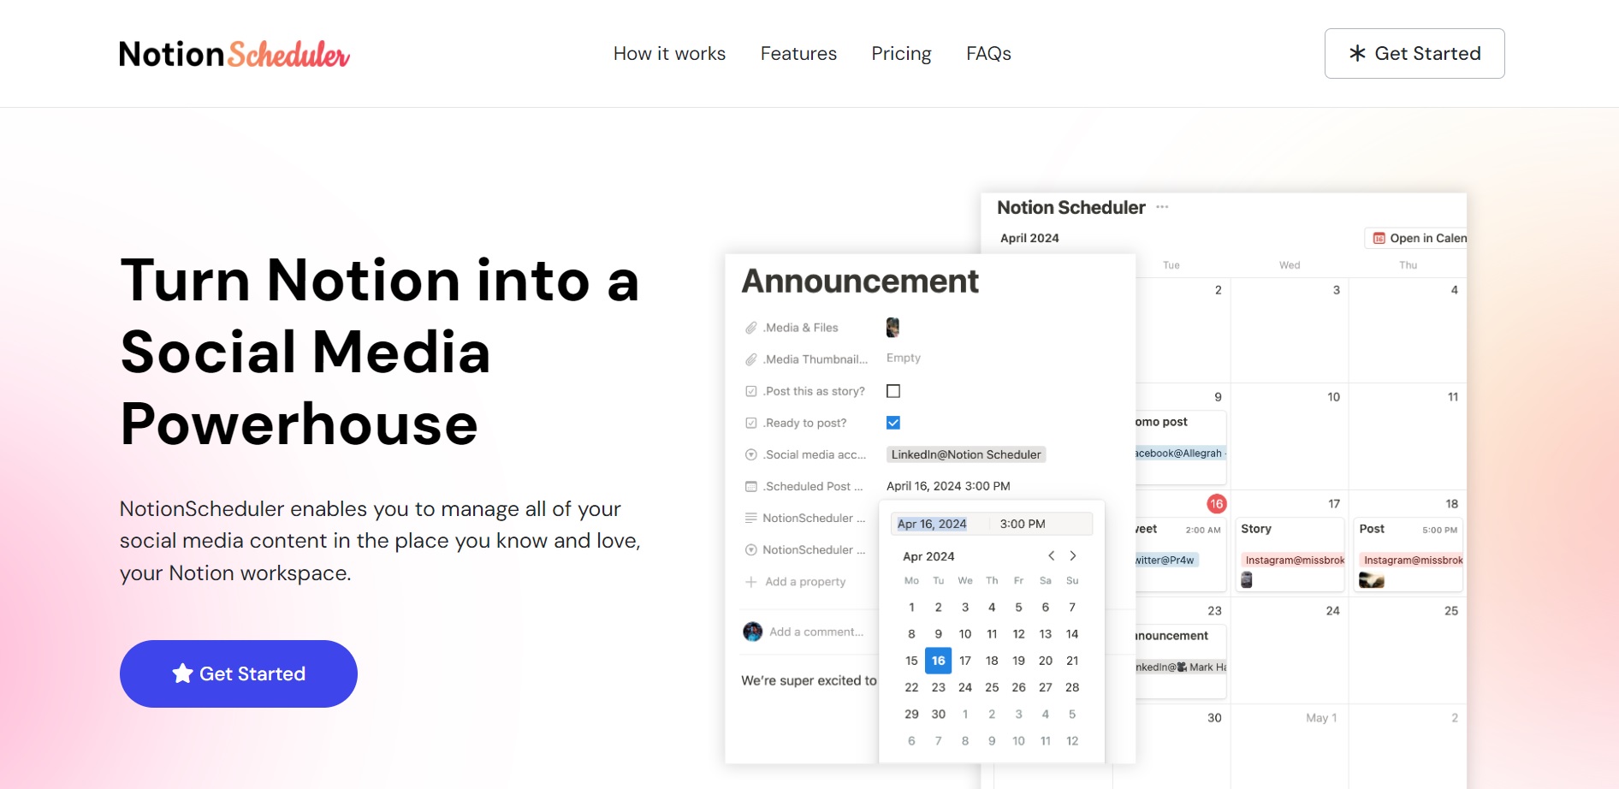1619x789 pixels.
Task: Click the red 16 today marker in calendar
Action: point(1216,504)
